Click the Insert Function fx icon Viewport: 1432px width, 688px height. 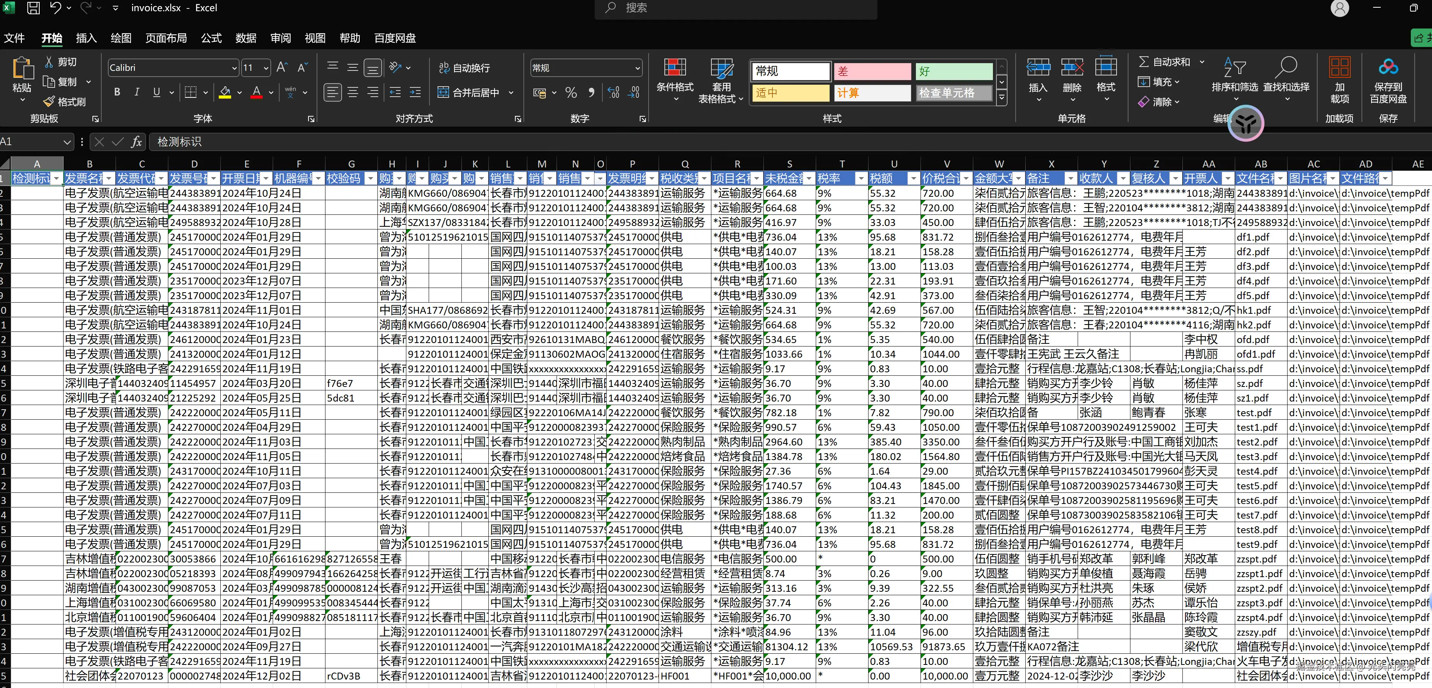tap(136, 142)
